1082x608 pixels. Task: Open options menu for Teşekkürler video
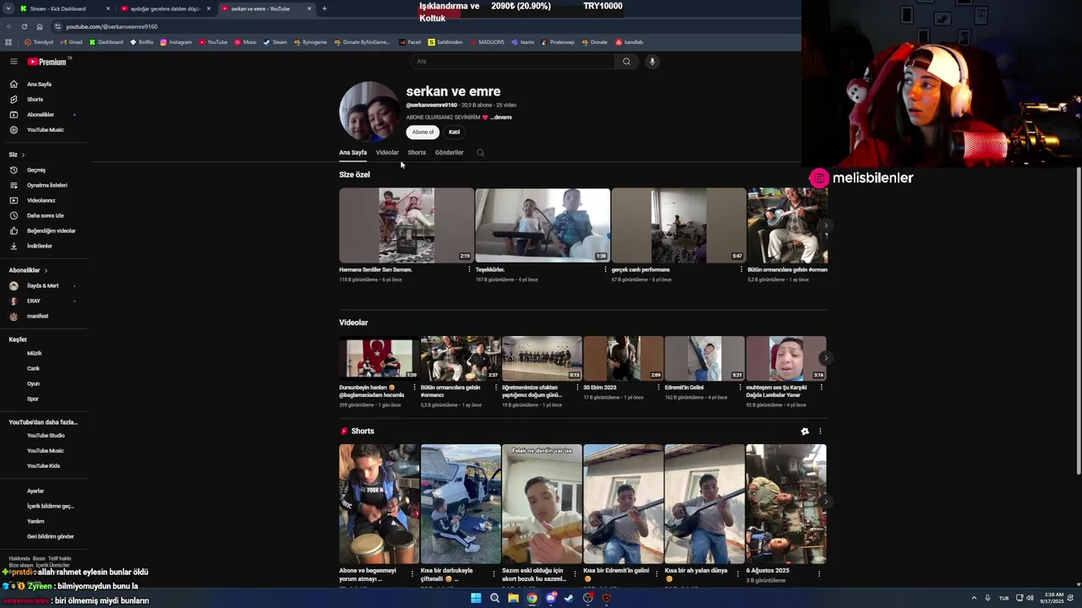click(605, 269)
